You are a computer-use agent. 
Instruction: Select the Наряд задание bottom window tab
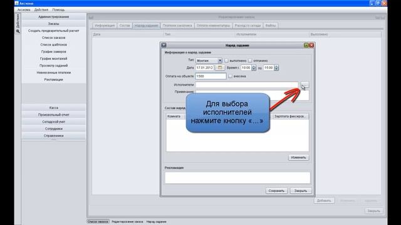click(x=156, y=222)
